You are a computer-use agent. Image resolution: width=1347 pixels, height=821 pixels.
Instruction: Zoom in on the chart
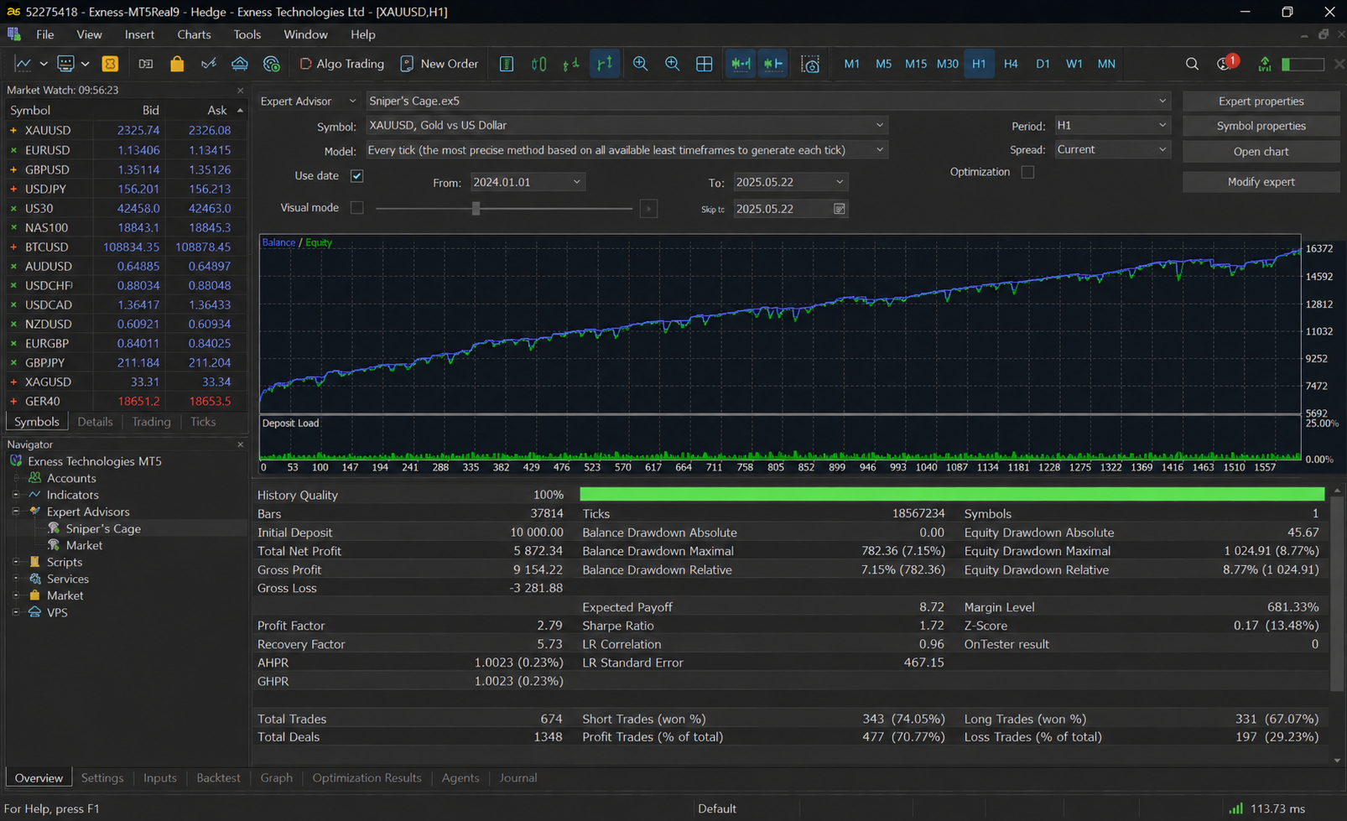pos(640,64)
